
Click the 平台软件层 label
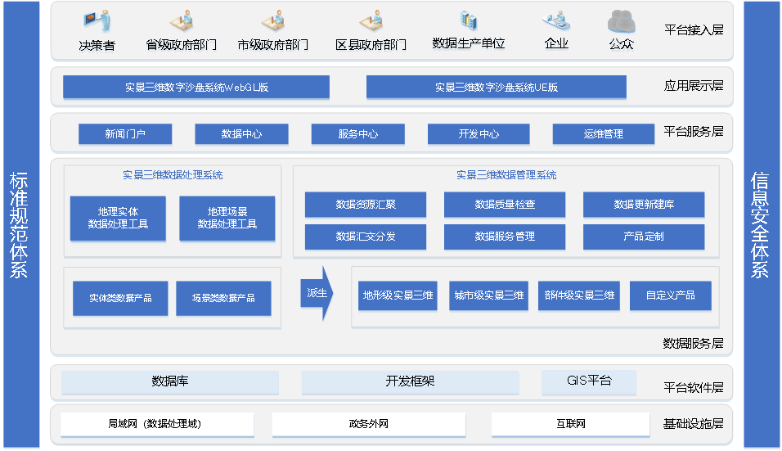694,388
